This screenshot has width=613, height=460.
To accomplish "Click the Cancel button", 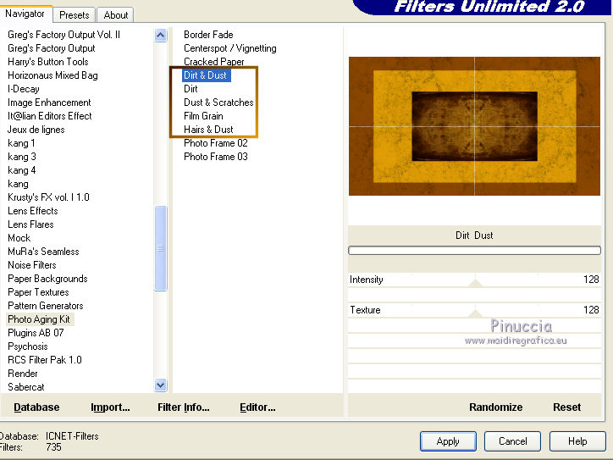I will (x=512, y=441).
